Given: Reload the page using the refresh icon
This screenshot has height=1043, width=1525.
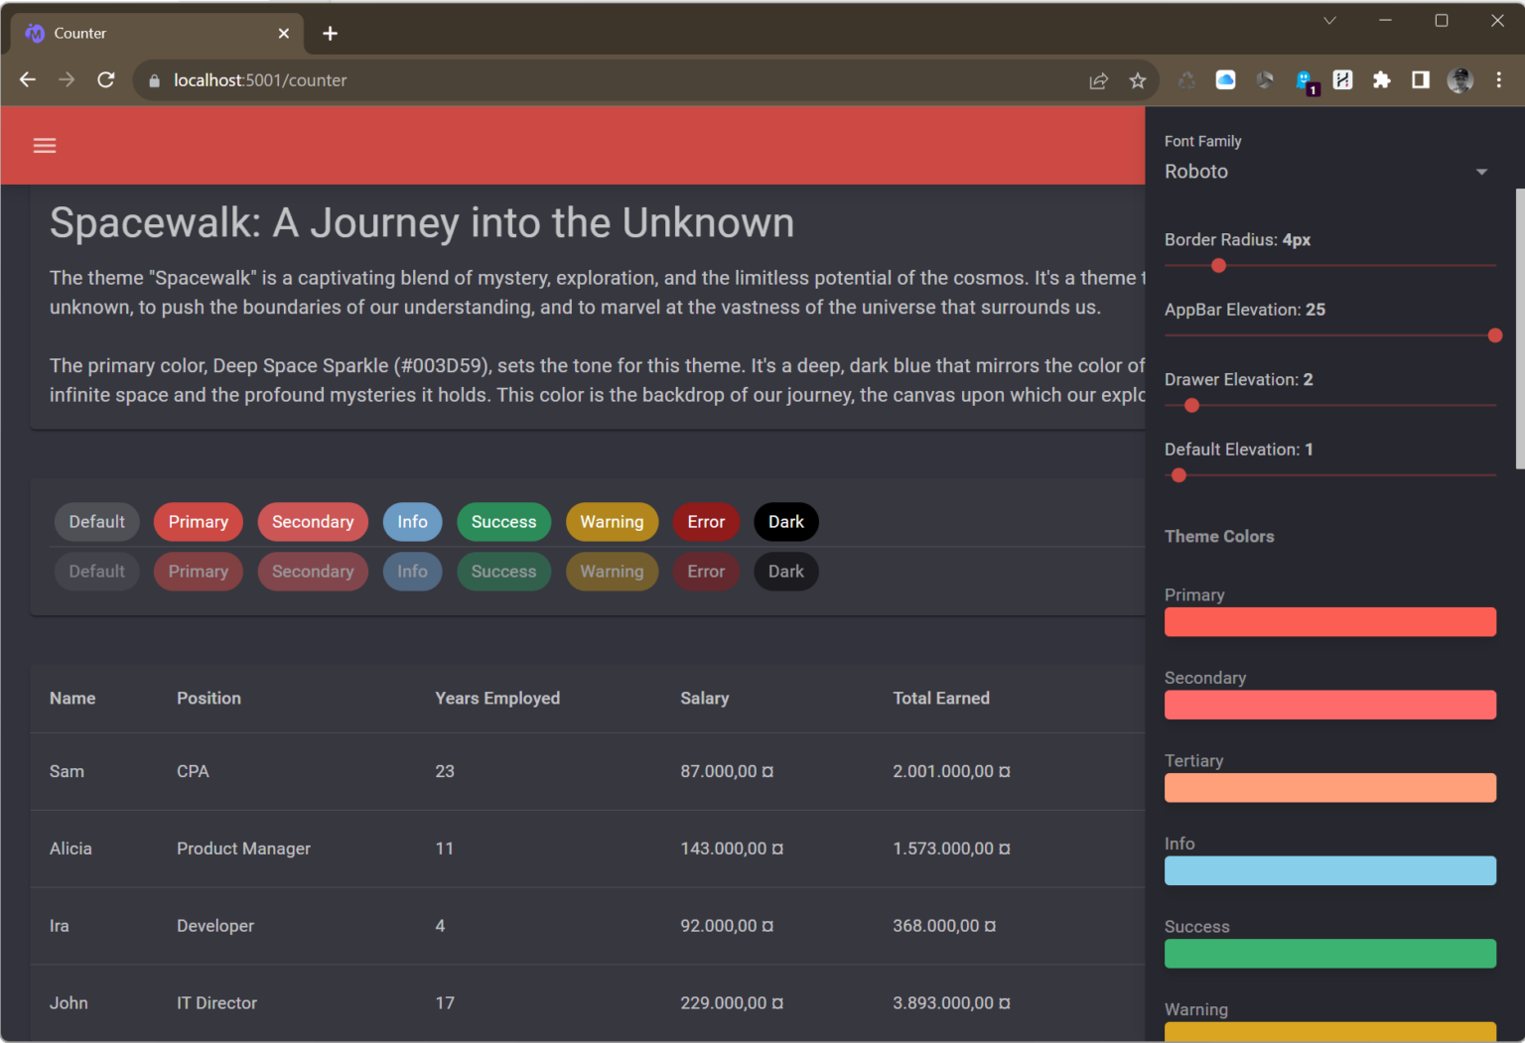Looking at the screenshot, I should click(106, 79).
